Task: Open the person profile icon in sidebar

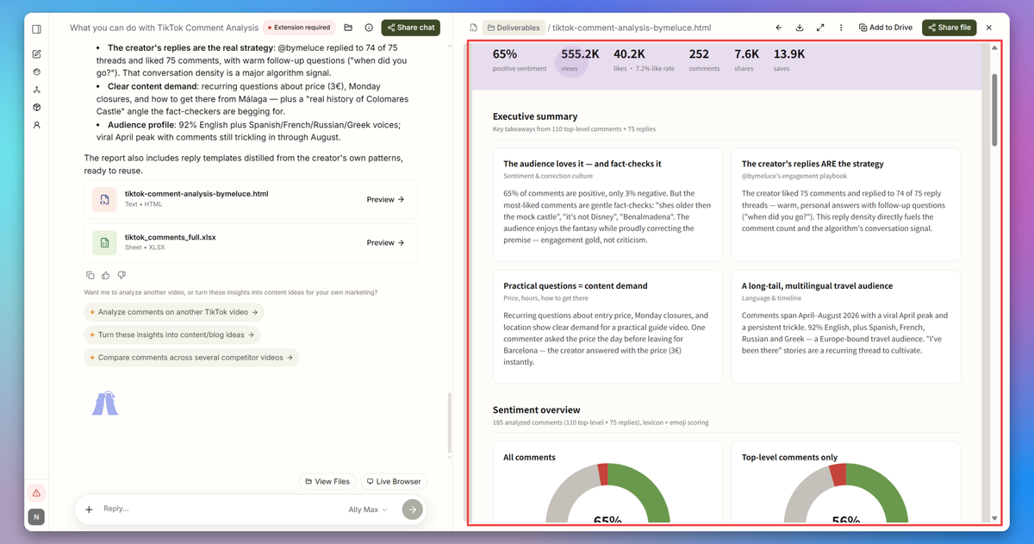Action: (x=36, y=125)
